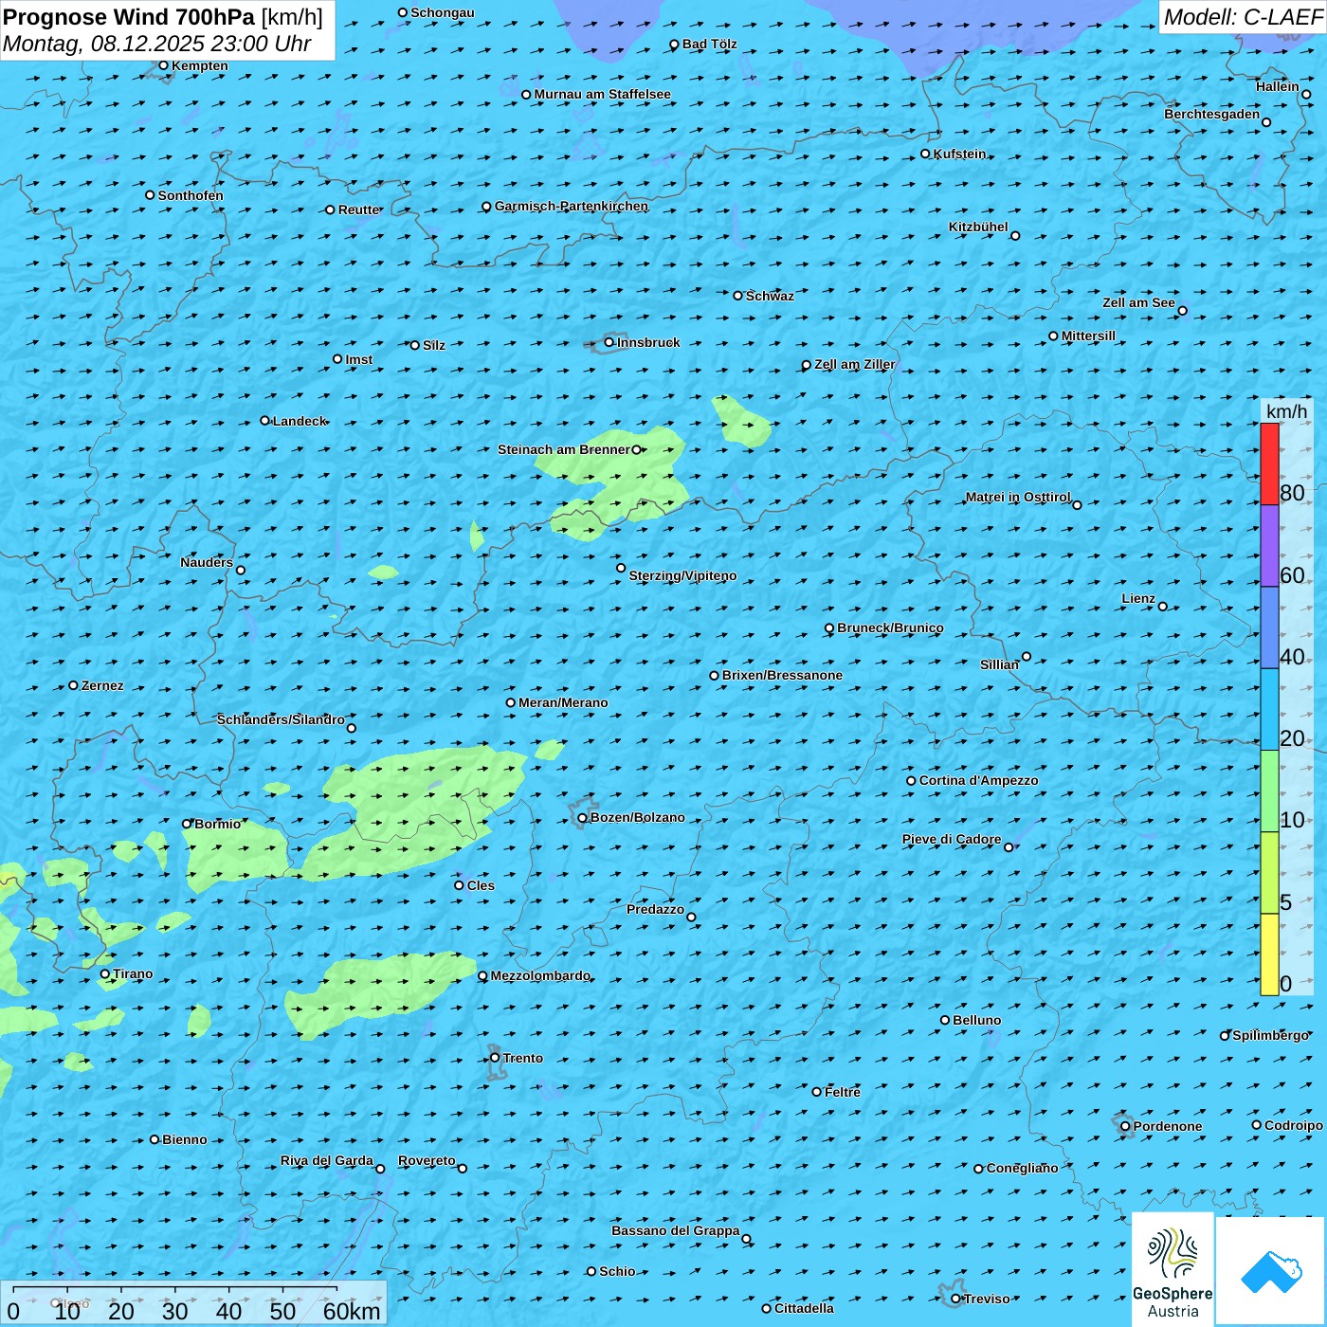Image resolution: width=1327 pixels, height=1327 pixels.
Task: Click the date 'Montag, 08.12.2025 23:00 Uhr'
Action: (x=157, y=44)
